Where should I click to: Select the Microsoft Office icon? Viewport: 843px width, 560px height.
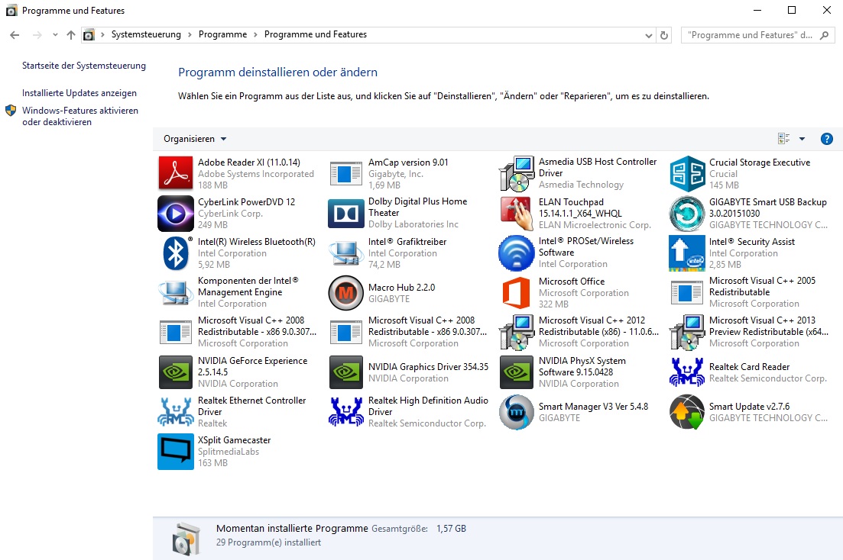(x=517, y=293)
